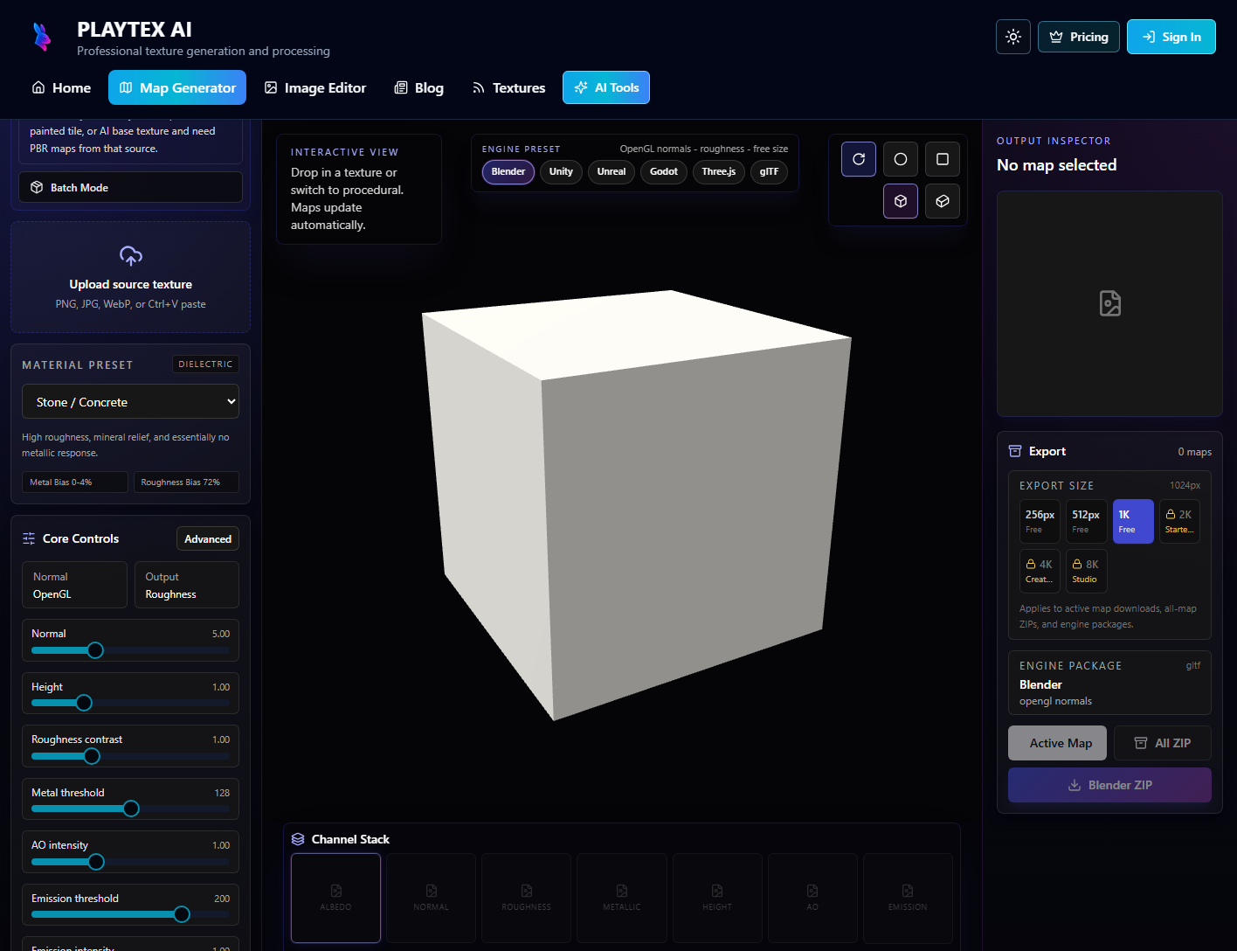
Task: Open the AI Tools tab
Action: 606,87
